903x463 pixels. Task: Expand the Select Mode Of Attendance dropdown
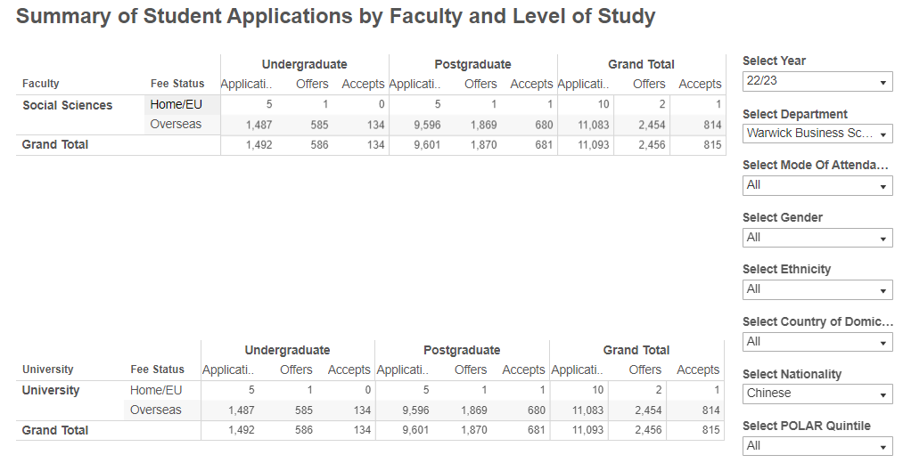(817, 185)
